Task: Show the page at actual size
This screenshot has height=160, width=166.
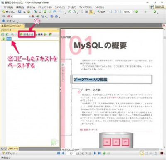Action: click(111, 12)
